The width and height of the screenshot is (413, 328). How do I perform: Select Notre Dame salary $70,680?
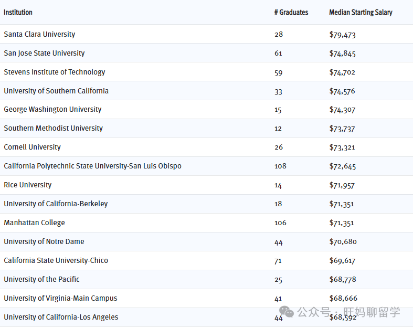tap(343, 241)
